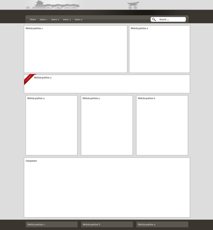Click the red Latest ribbon badge
213x230 pixels.
pos(29,79)
